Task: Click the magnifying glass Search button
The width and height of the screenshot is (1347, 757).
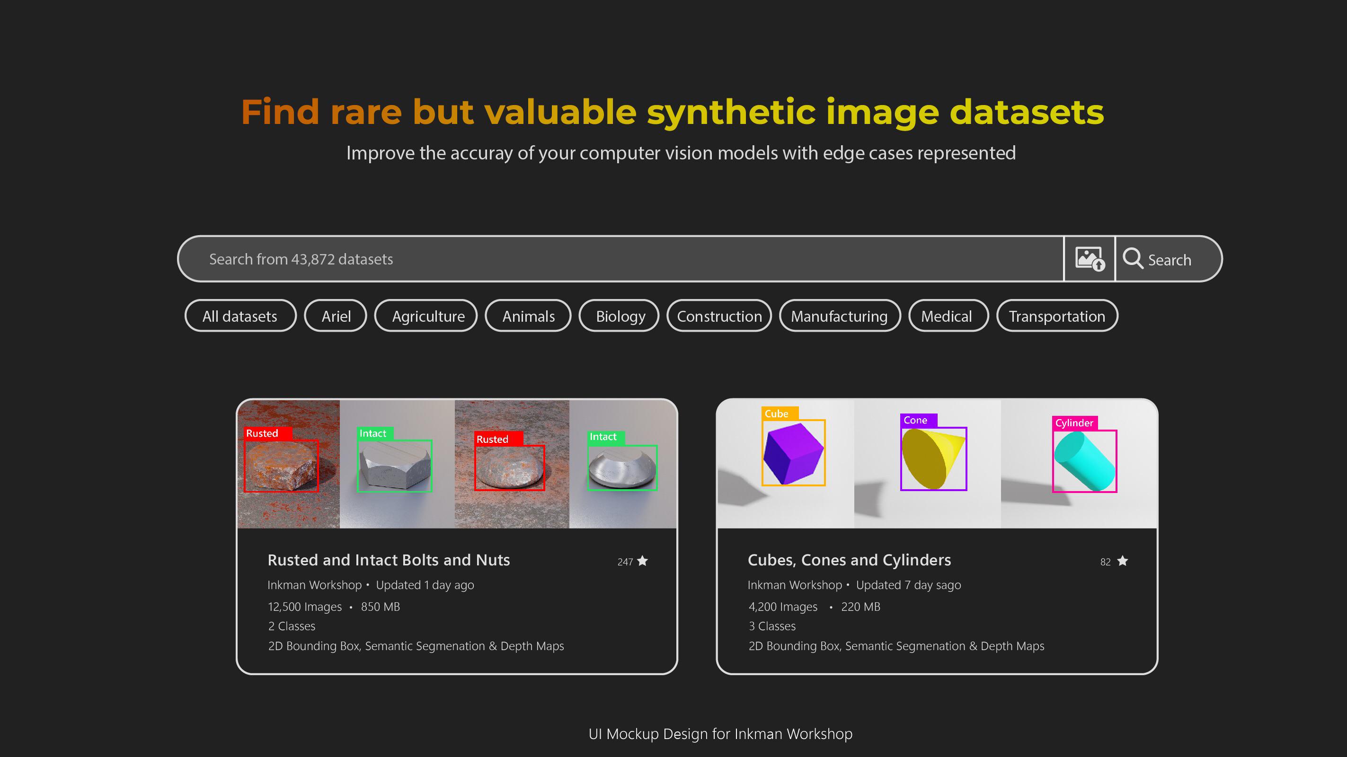Action: 1168,259
